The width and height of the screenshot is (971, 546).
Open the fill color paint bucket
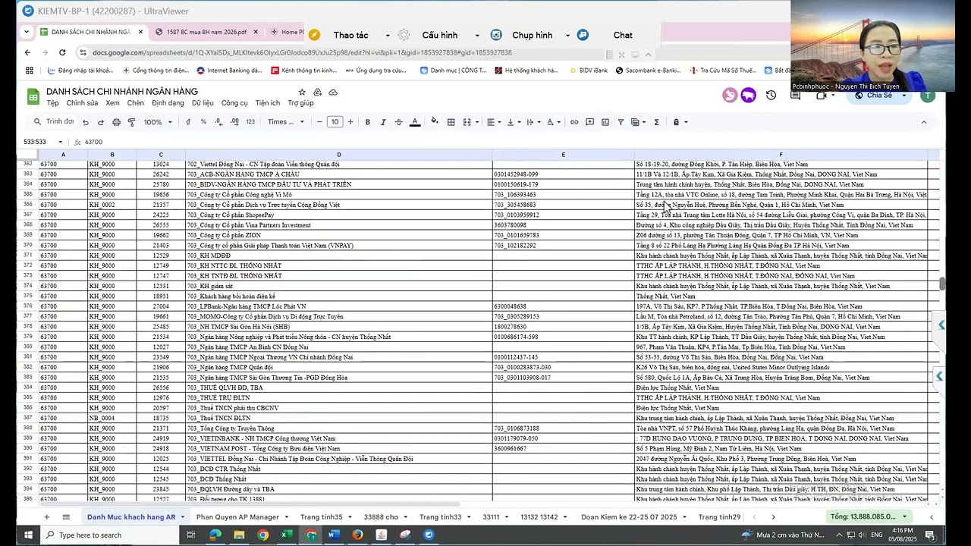tap(434, 121)
